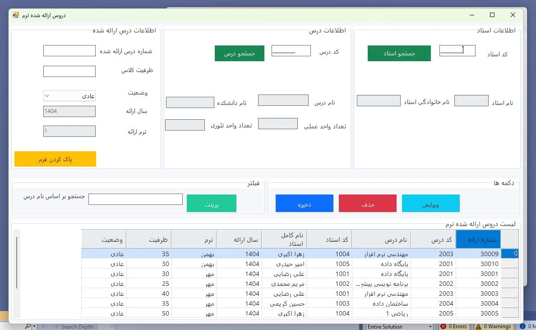
Task: Click the grid's vertical scrollbar
Action: tap(17, 263)
